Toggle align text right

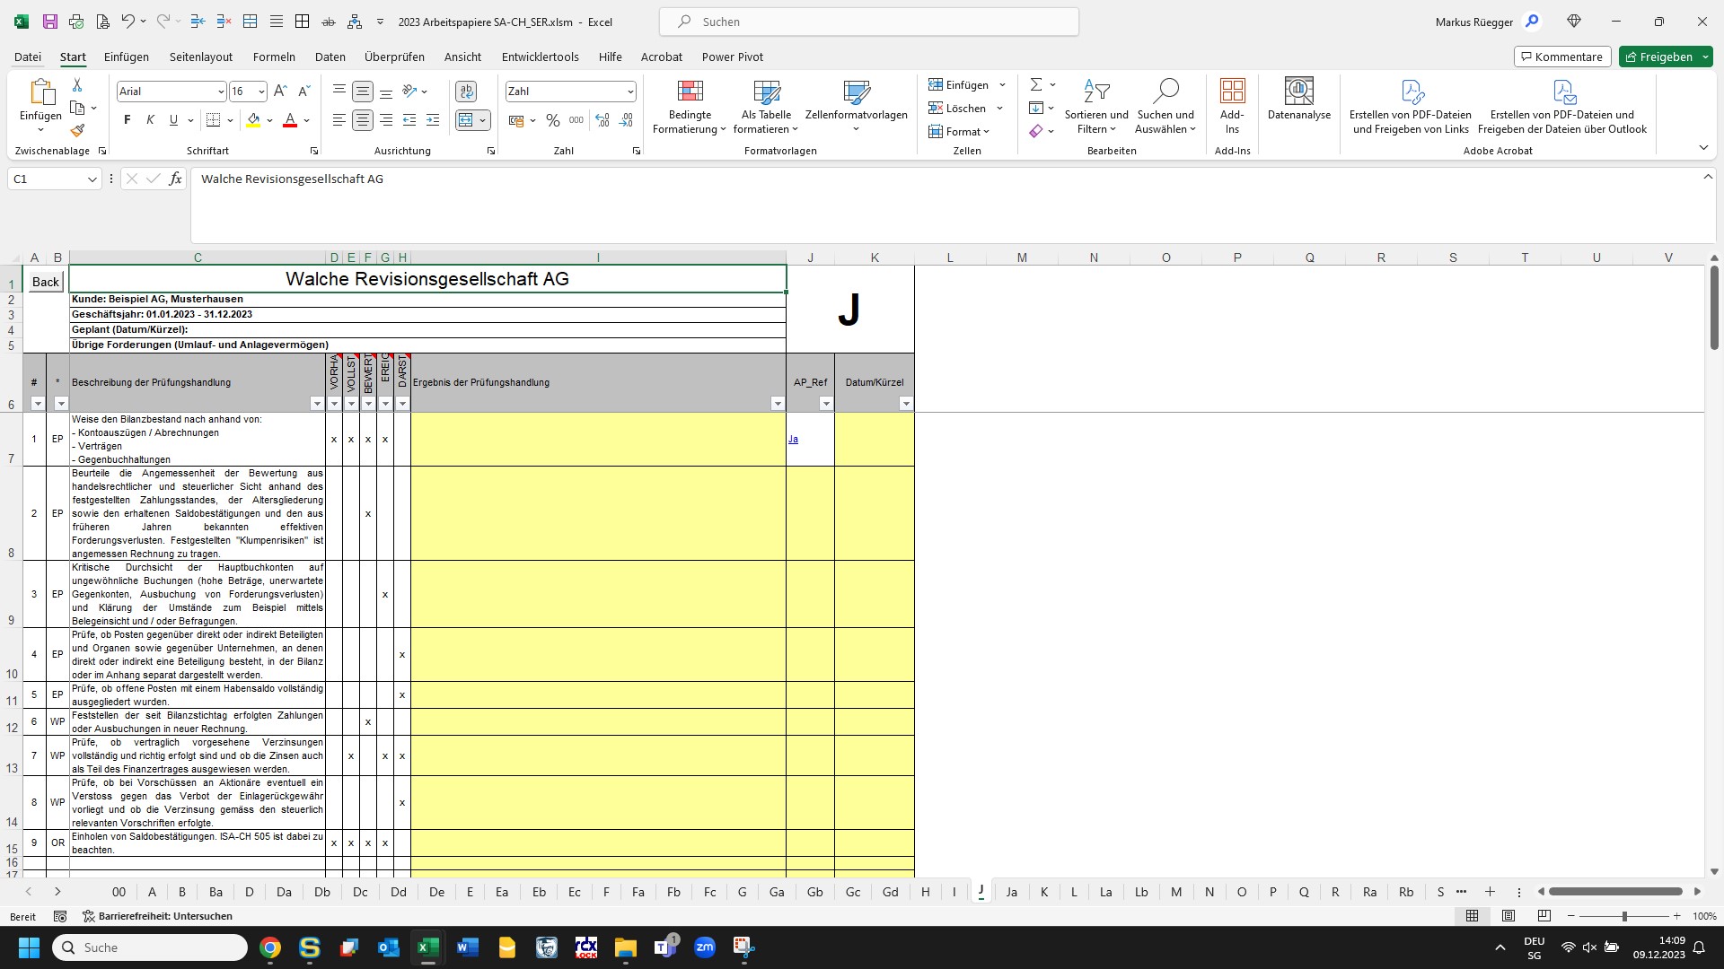pyautogui.click(x=386, y=120)
